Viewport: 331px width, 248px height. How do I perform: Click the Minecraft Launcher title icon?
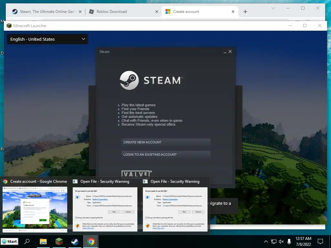[x=9, y=26]
